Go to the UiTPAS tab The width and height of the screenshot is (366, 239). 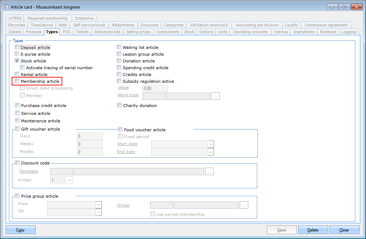[x=15, y=18]
